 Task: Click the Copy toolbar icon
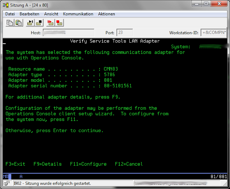10,23
